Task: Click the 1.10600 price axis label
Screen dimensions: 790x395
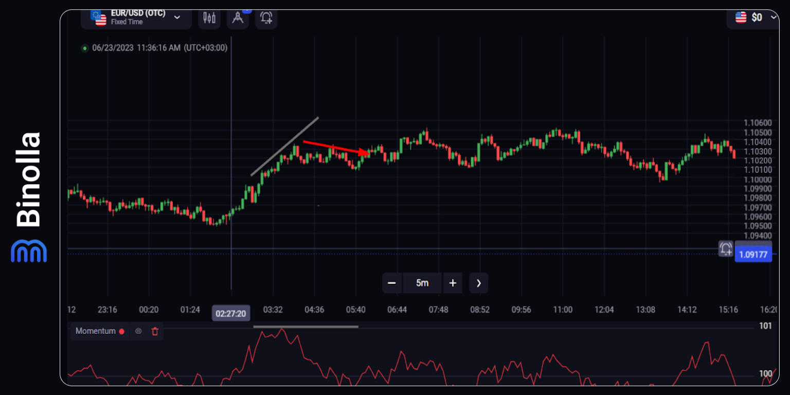Action: tap(758, 123)
